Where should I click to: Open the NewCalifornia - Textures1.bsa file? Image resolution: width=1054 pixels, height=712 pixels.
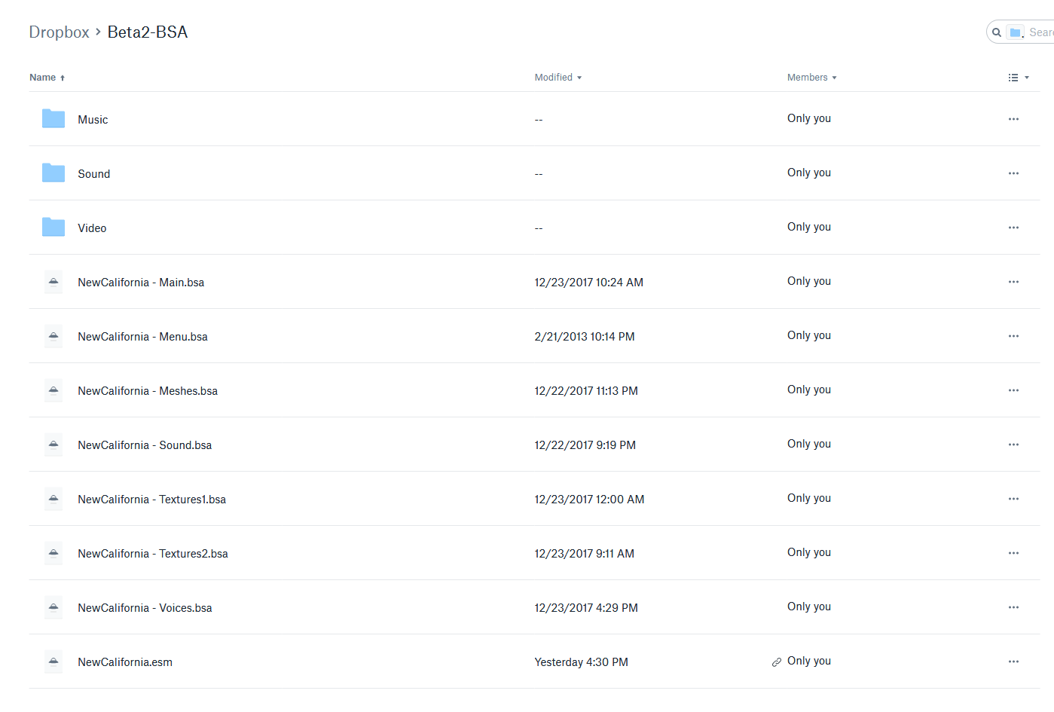(x=151, y=500)
